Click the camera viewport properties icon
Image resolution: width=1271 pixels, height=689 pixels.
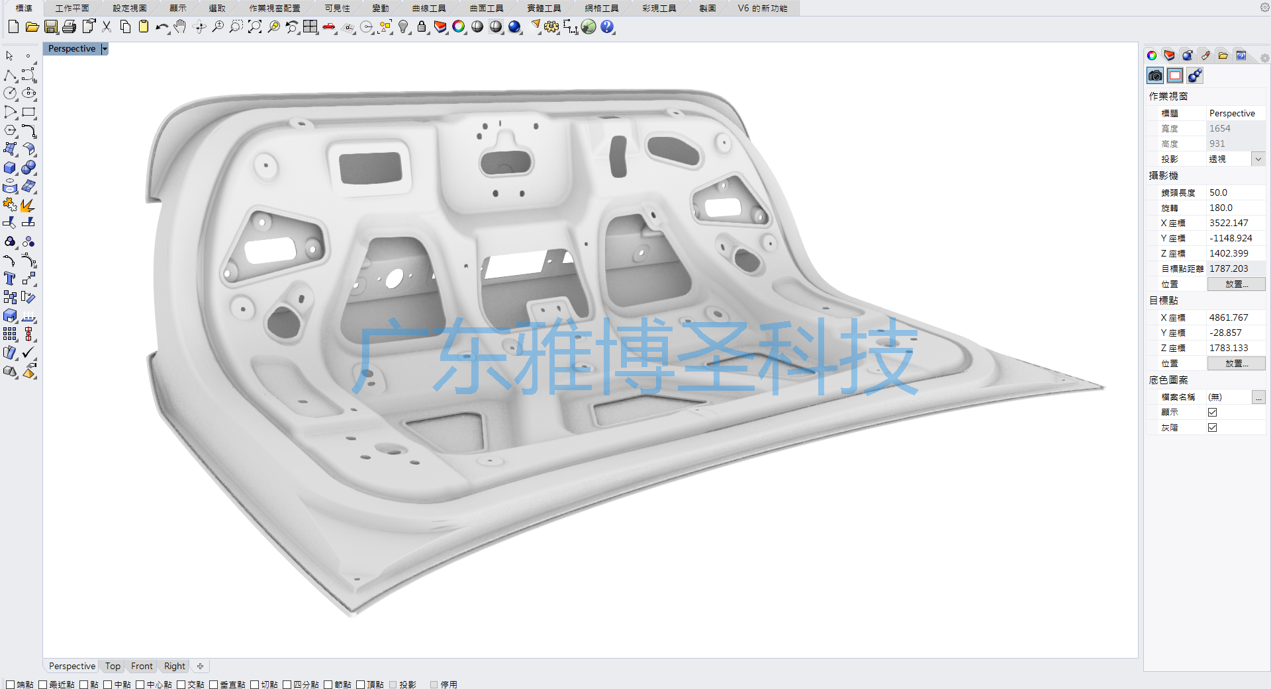pos(1155,75)
